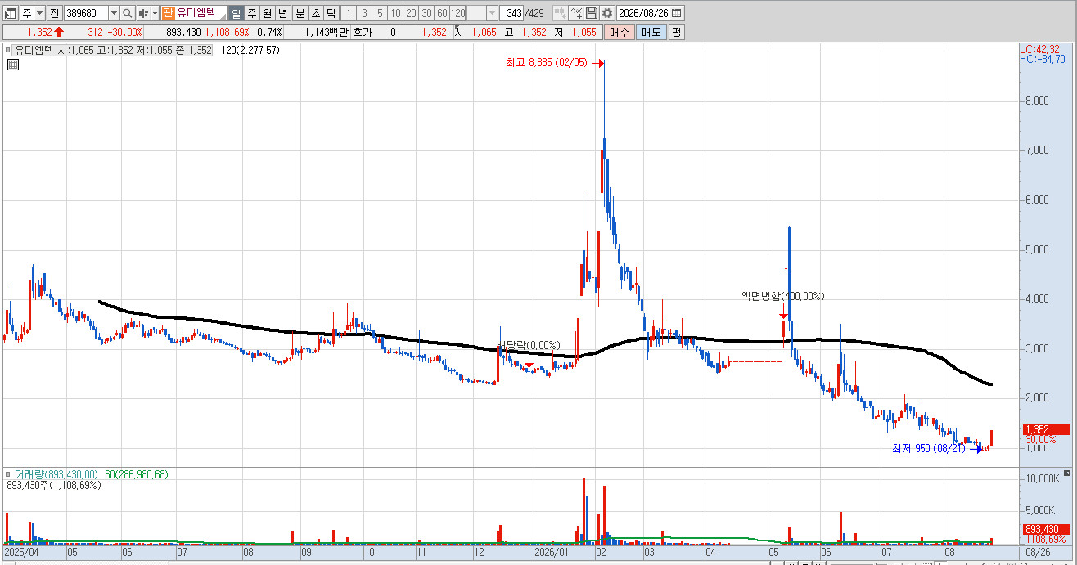The image size is (1077, 565).
Task: Click the 2026/01 label on the time axis
Action: pyautogui.click(x=551, y=552)
